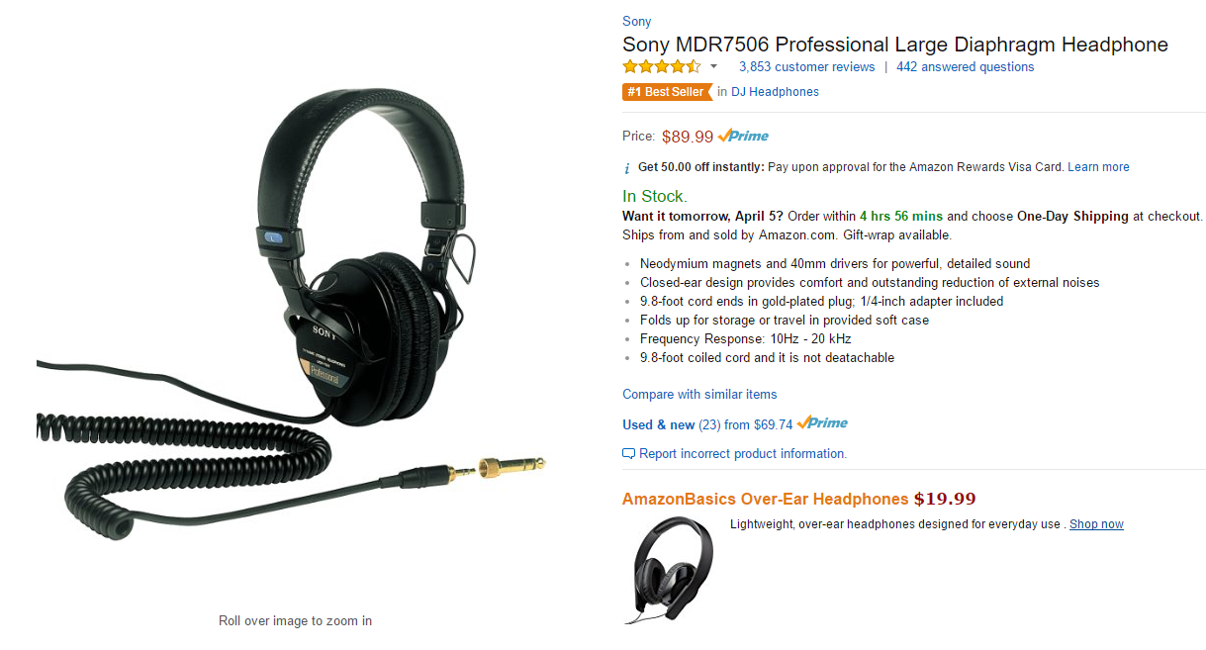This screenshot has height=650, width=1206.
Task: Click Compare with similar items
Action: click(x=699, y=394)
